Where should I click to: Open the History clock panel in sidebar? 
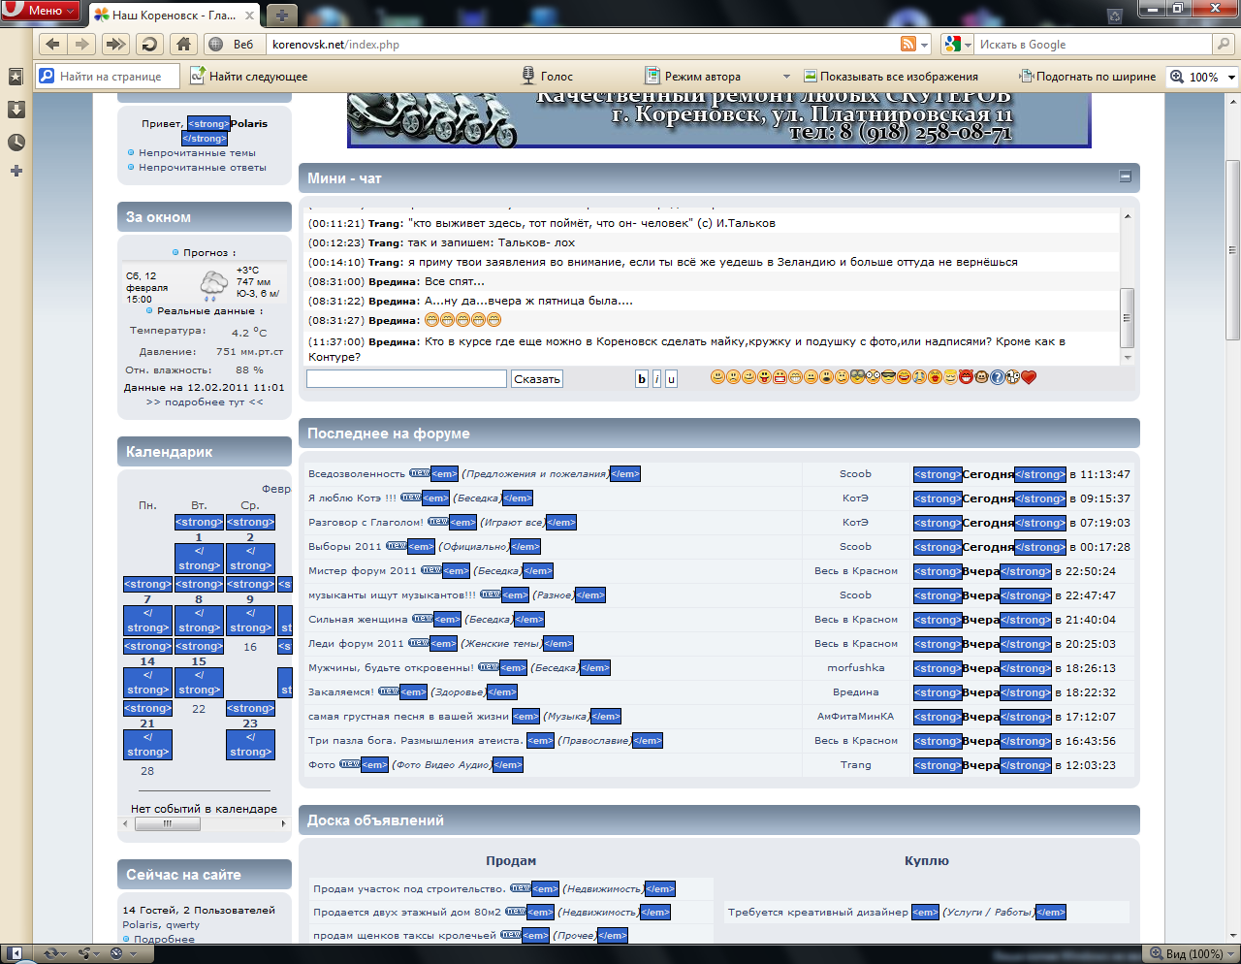click(x=16, y=142)
